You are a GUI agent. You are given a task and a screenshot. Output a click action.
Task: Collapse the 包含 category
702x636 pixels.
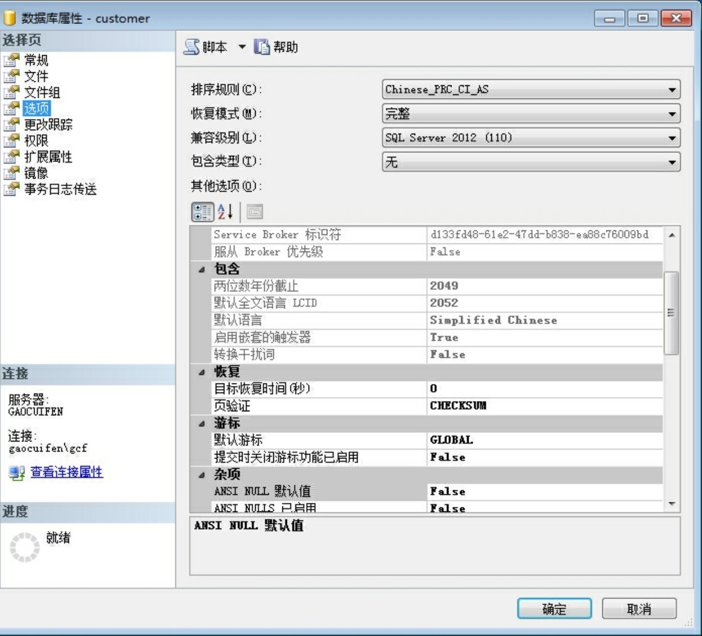click(x=202, y=269)
